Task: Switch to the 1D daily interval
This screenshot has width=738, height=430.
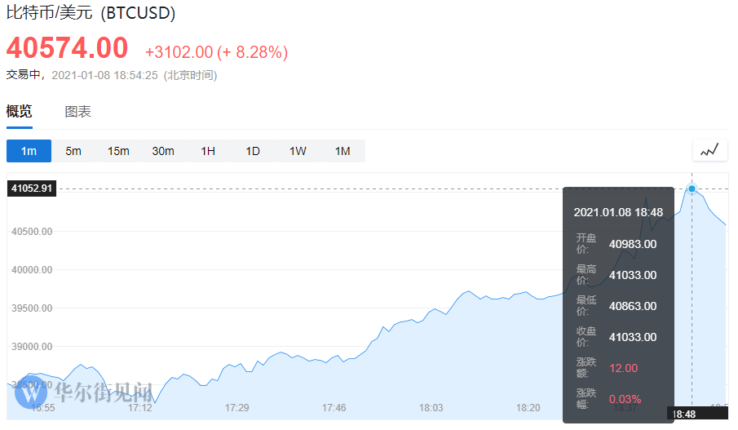Action: pyautogui.click(x=253, y=151)
